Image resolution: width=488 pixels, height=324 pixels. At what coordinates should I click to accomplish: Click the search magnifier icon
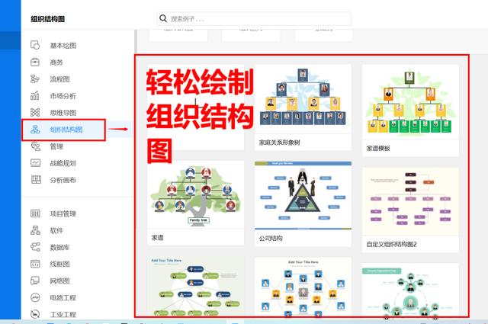click(164, 18)
